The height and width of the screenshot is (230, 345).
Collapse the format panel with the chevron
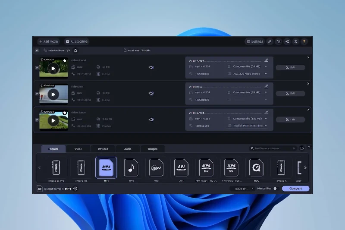click(x=309, y=147)
